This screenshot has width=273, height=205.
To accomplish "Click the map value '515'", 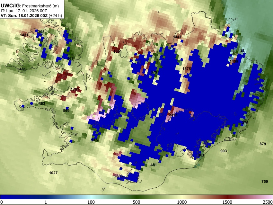I will [x=94, y=140].
